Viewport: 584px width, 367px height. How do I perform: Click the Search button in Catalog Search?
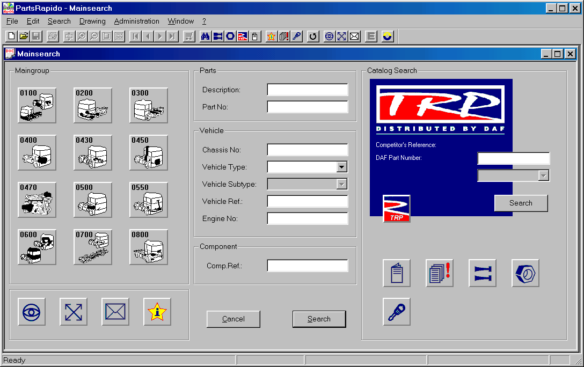click(x=521, y=203)
